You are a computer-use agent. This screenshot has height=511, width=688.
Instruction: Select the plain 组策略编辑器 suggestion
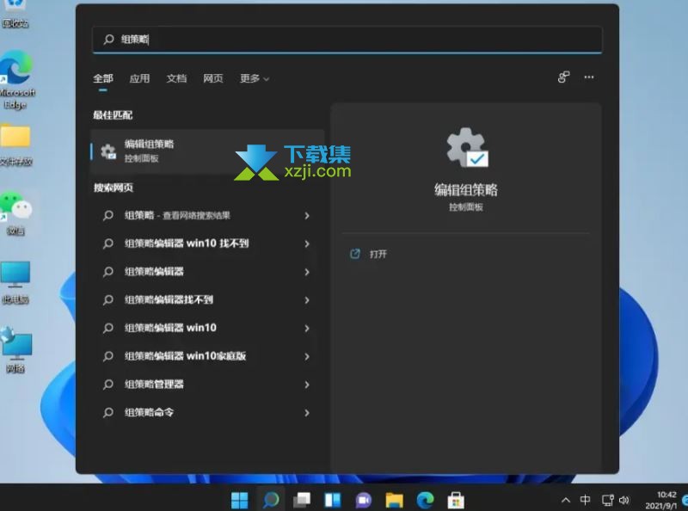point(207,272)
